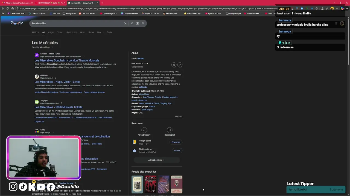Open a new browser tab
Viewport: 350px width, 196px height.
tap(102, 3)
